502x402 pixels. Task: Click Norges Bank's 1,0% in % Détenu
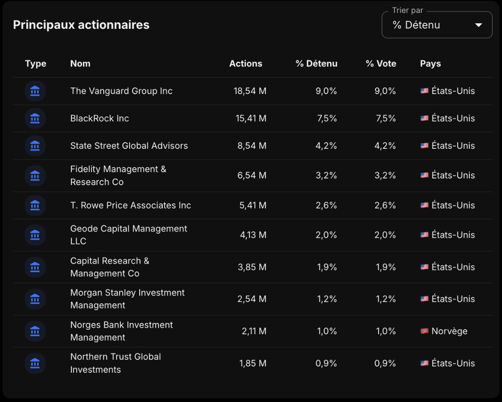[x=327, y=331]
